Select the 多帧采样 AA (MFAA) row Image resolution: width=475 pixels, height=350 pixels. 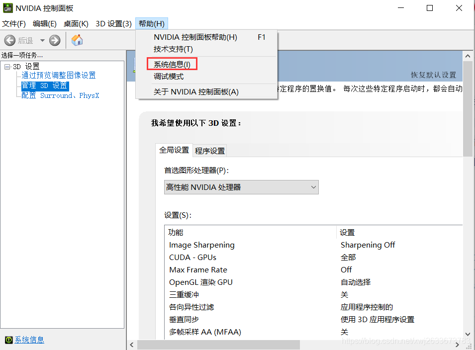coord(313,332)
